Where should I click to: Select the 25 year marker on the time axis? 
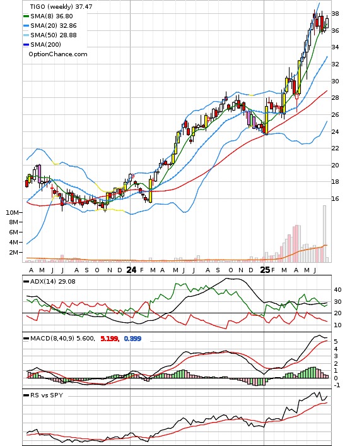point(266,270)
